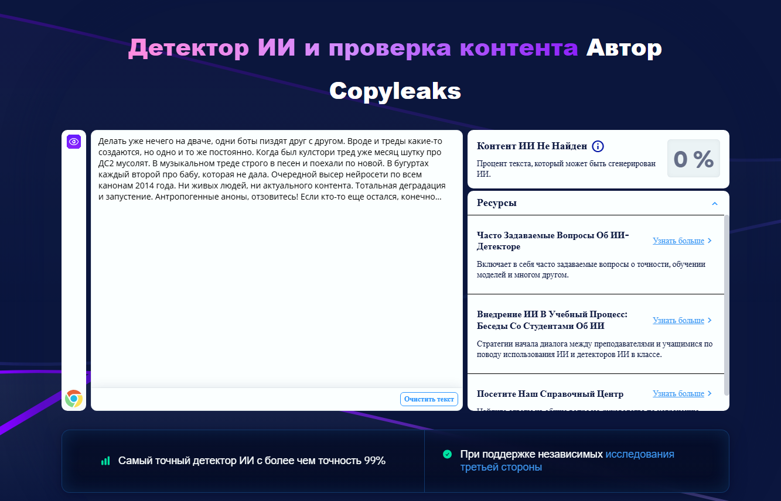Open the Chrome extension icon in the sidebar
Viewport: 781px width, 501px height.
point(74,399)
